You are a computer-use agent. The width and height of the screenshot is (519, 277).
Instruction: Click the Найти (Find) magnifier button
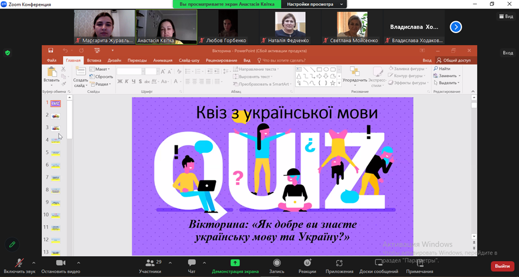(x=442, y=69)
